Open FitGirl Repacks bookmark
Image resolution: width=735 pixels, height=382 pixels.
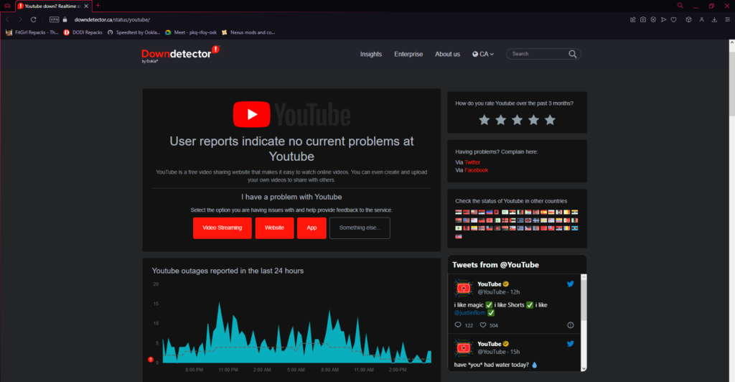click(x=32, y=32)
